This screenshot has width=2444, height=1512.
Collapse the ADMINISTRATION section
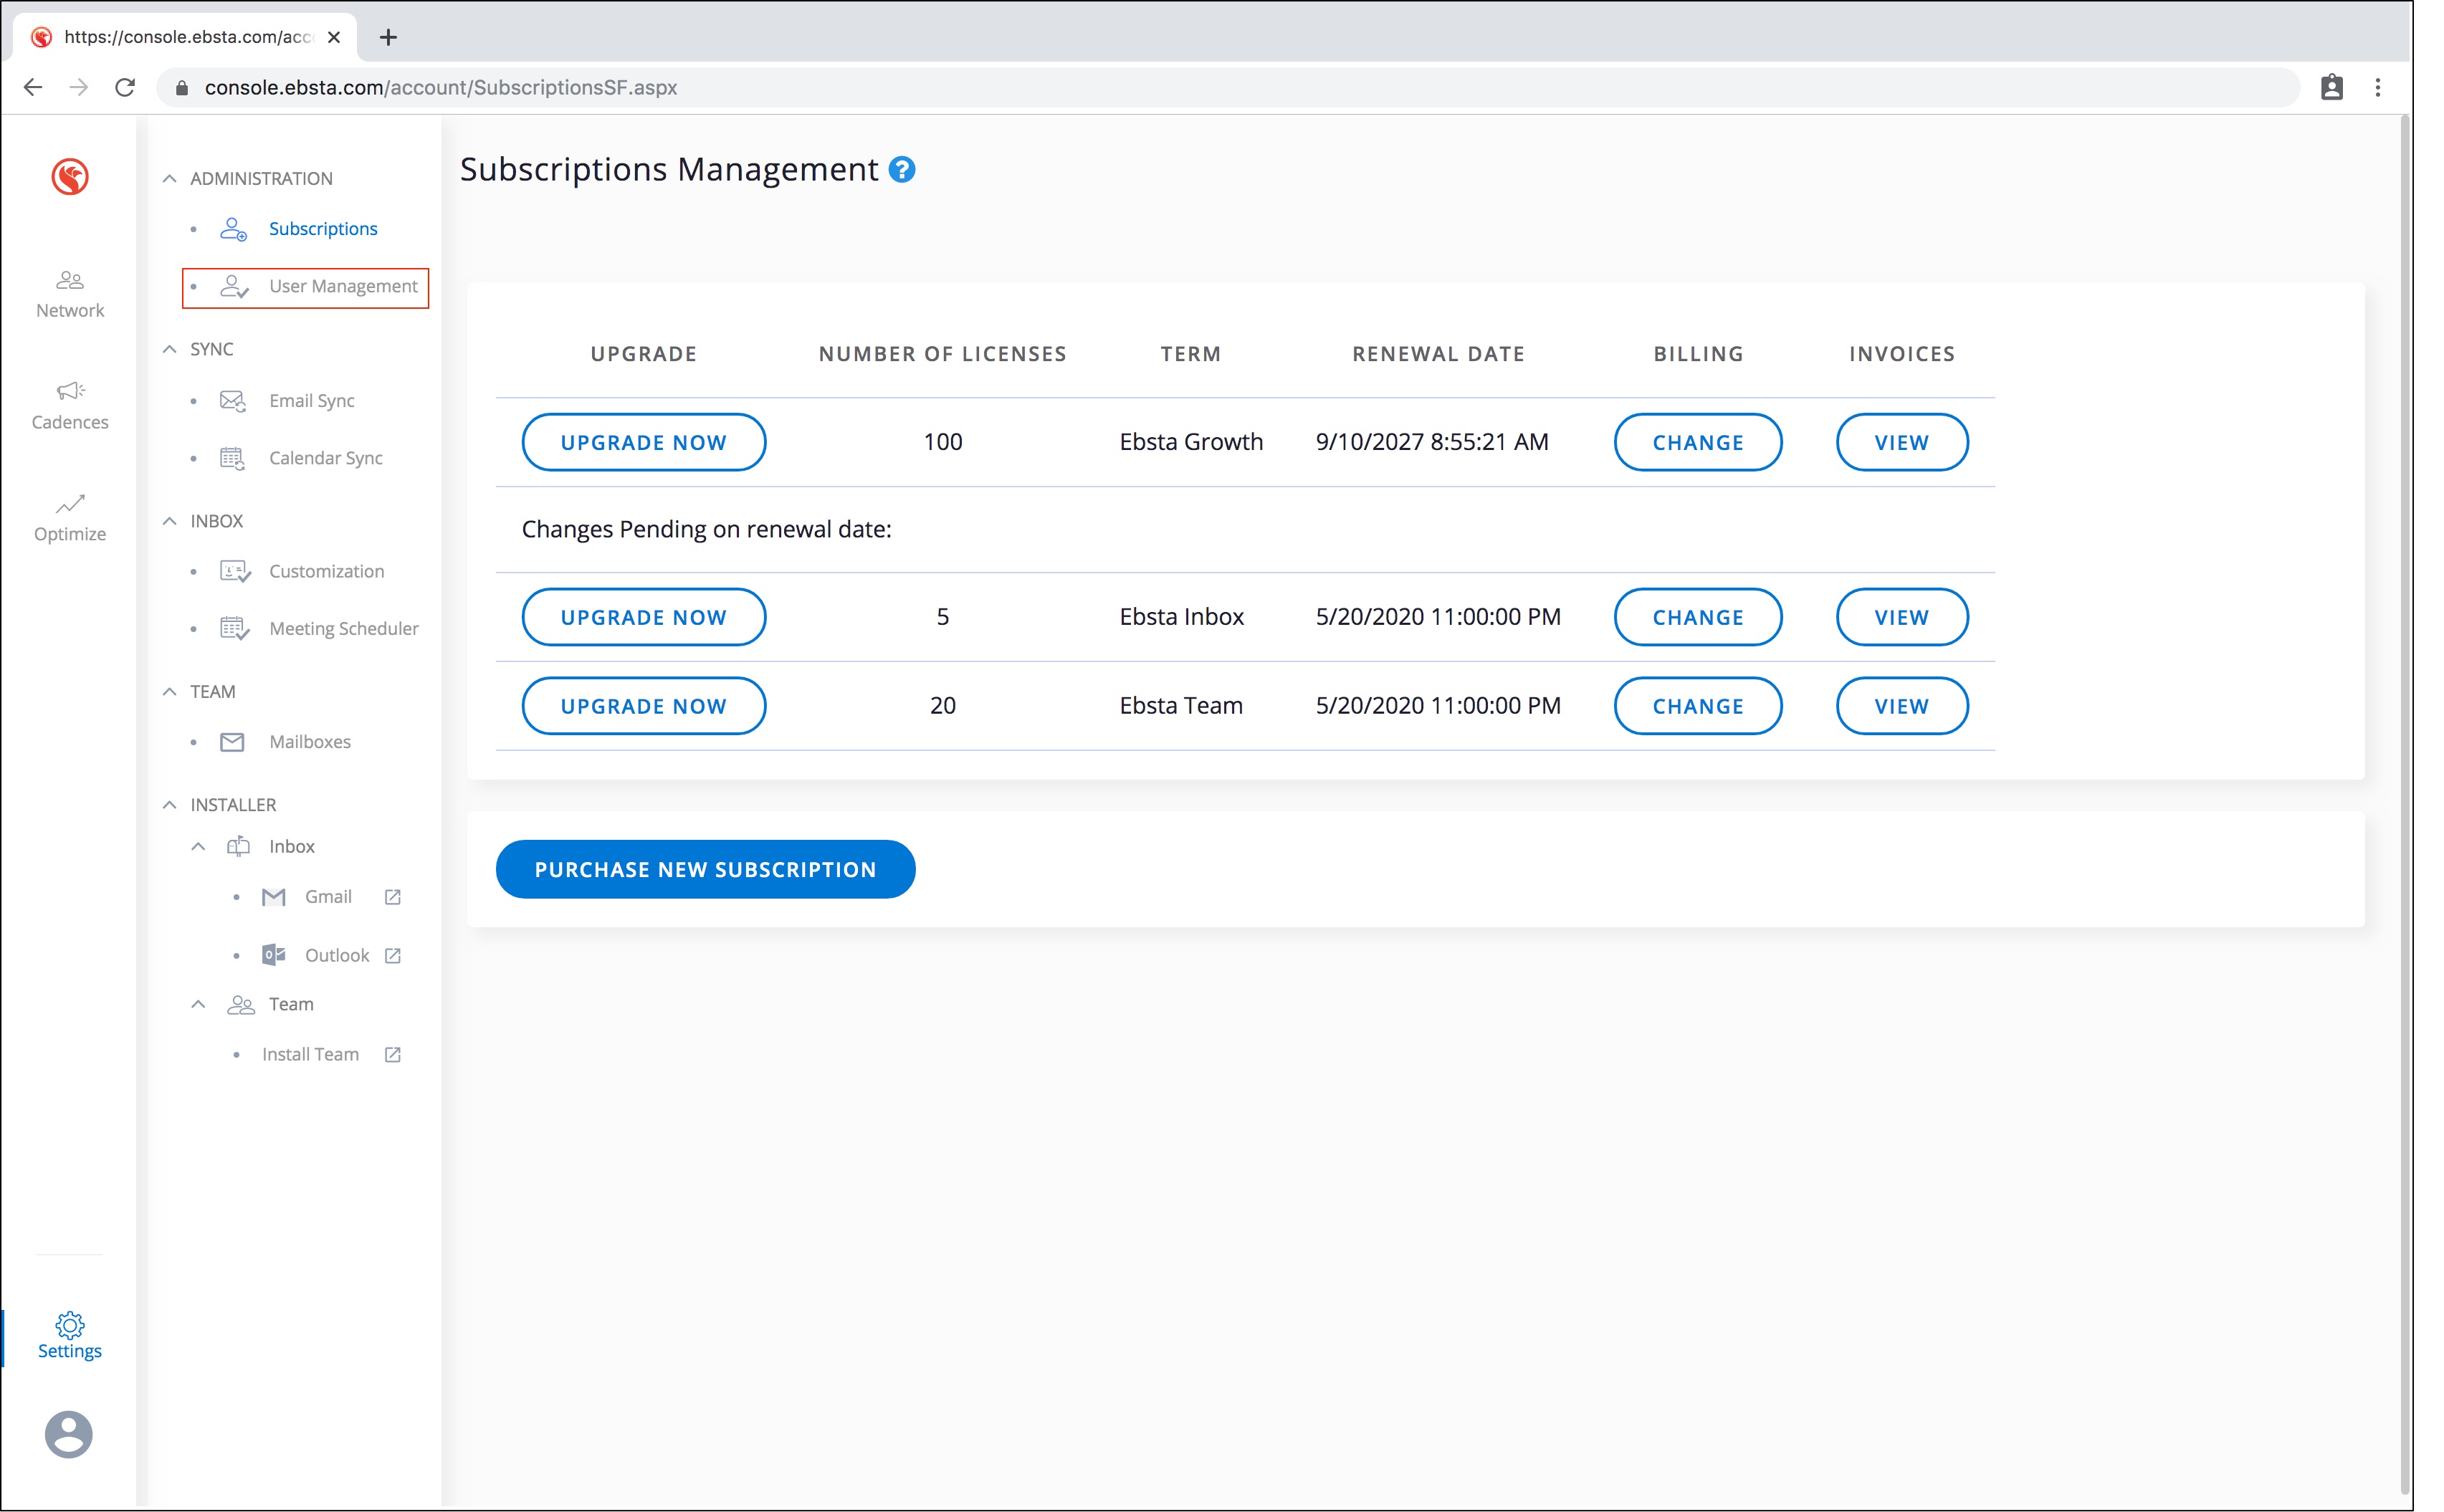pos(170,179)
